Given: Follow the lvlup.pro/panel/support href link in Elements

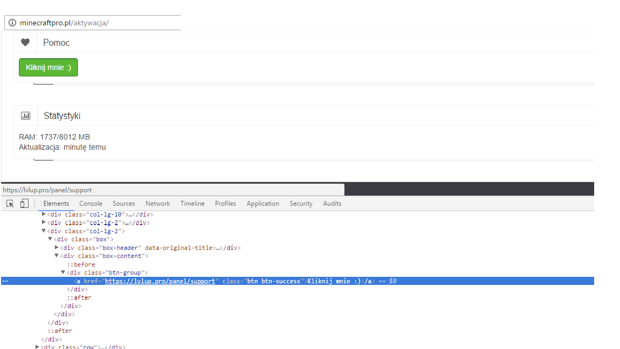Looking at the screenshot, I should (160, 281).
